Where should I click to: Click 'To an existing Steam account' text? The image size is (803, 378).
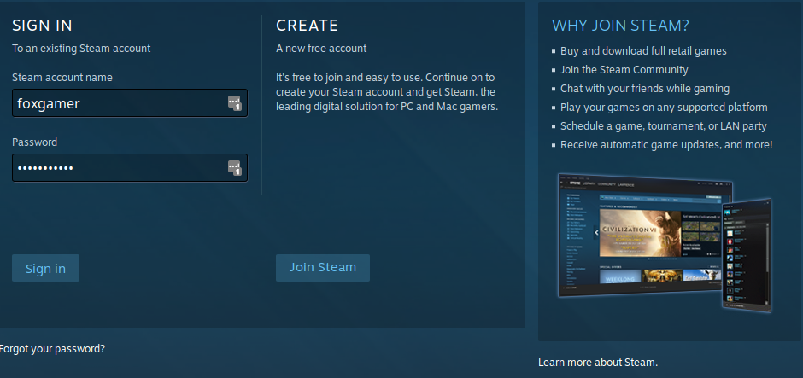tap(81, 49)
